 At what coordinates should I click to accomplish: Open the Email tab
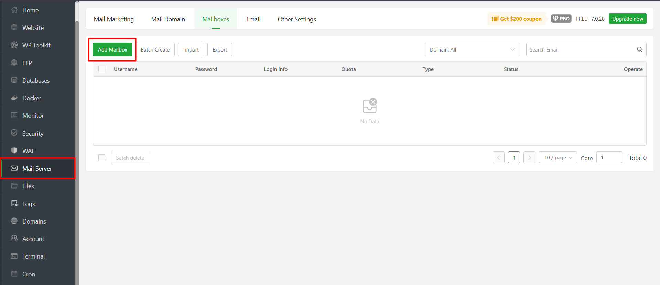[x=253, y=19]
